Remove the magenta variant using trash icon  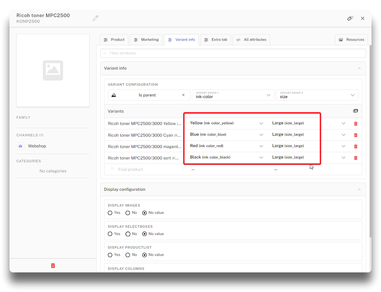[355, 146]
